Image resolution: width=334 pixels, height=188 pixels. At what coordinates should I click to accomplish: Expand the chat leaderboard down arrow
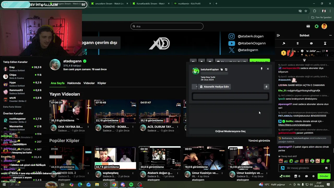304,60
